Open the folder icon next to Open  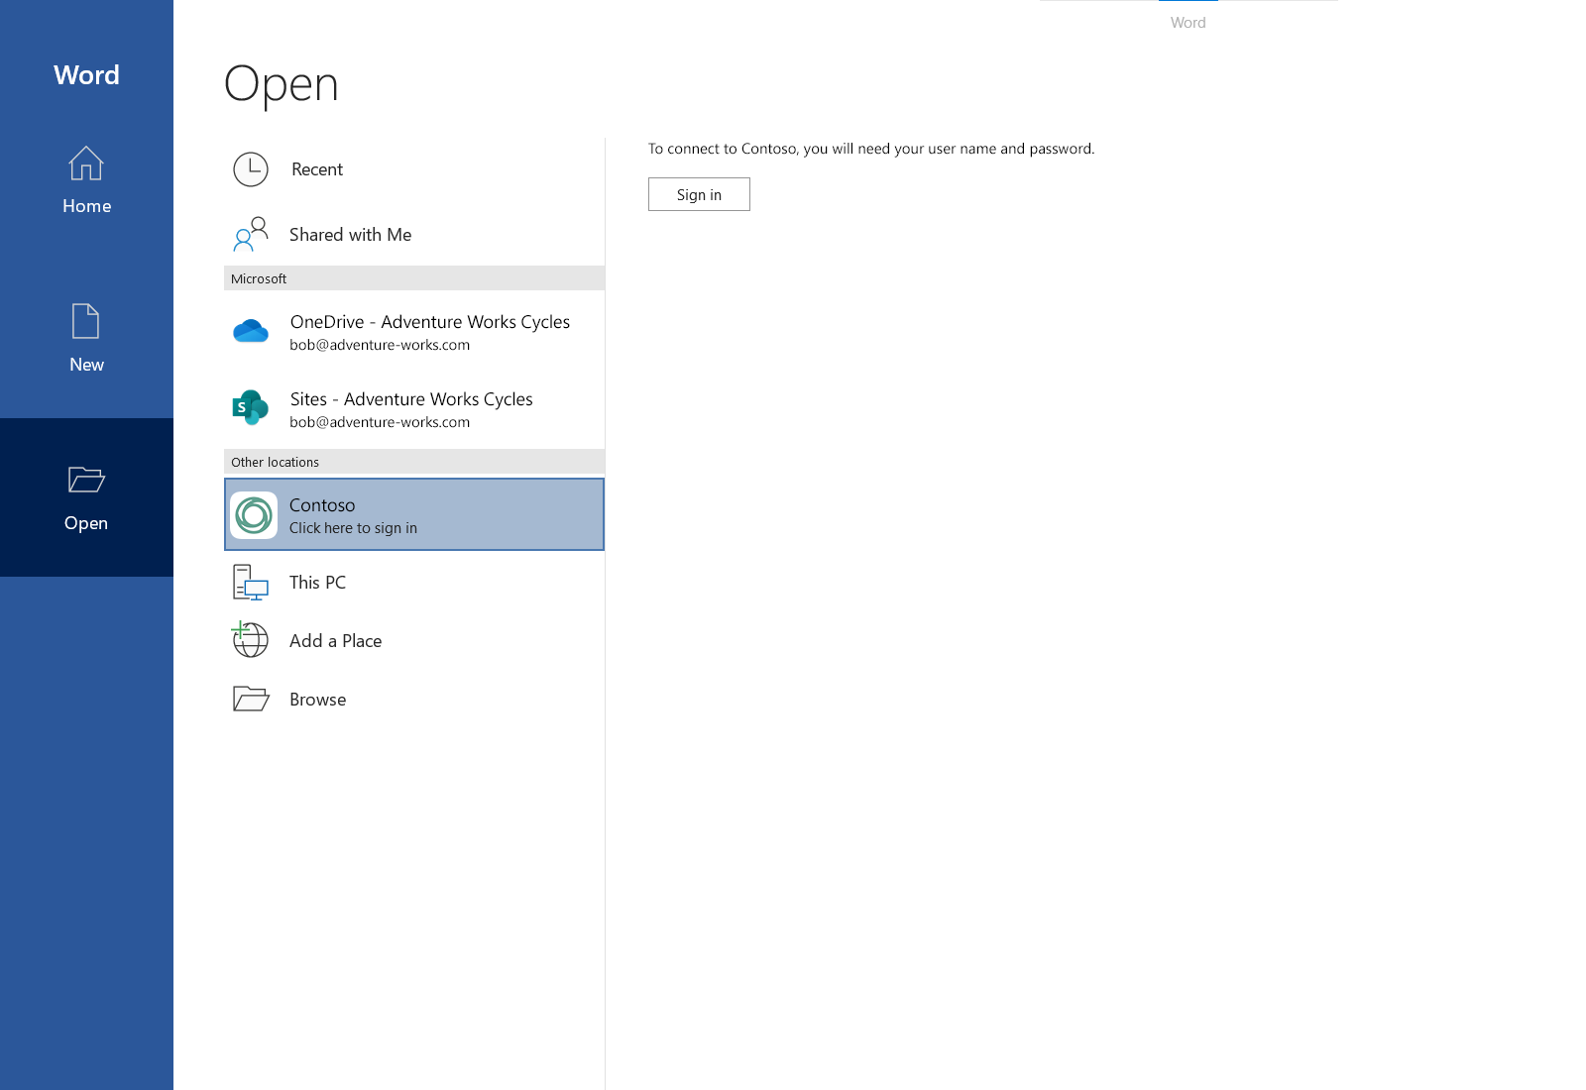(x=85, y=480)
